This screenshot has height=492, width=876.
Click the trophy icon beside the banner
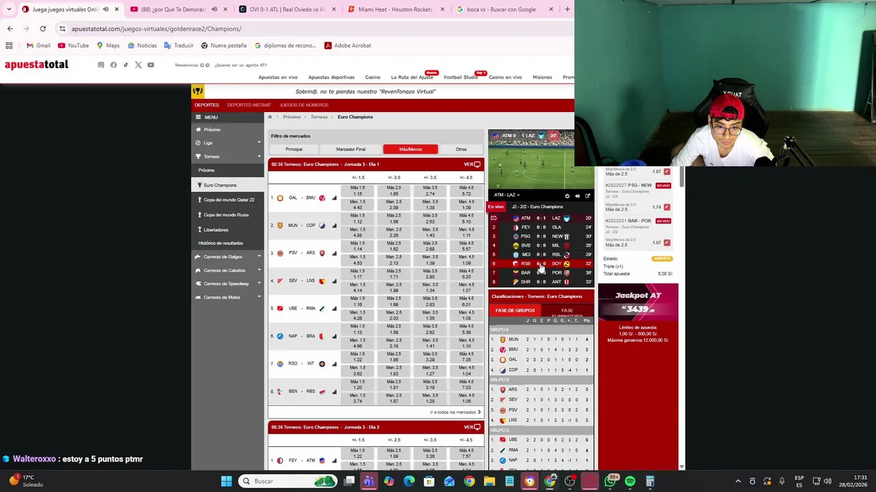click(197, 91)
